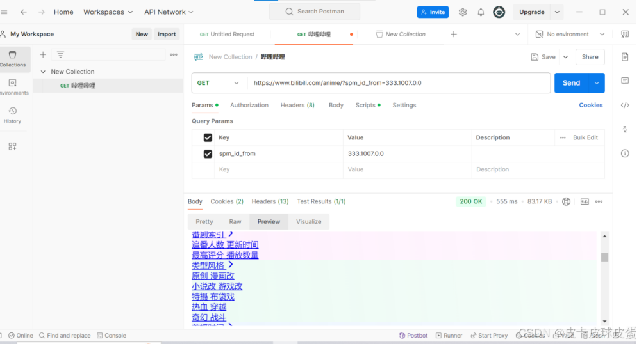Click the Search Postman field

(315, 12)
